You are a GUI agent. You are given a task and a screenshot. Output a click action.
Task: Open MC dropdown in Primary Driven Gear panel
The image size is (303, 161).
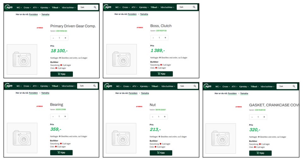pos(19,8)
